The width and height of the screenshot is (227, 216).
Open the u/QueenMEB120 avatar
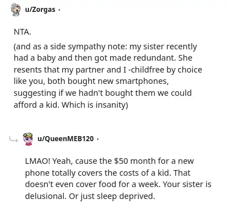coord(28,139)
